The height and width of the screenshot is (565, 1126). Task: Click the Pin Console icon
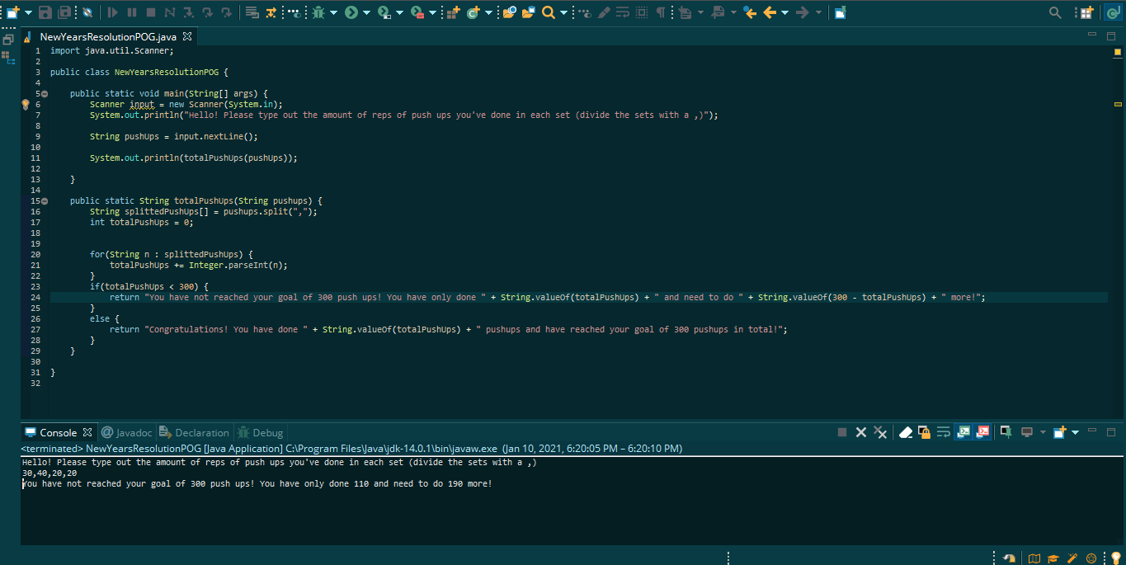[x=1006, y=432]
